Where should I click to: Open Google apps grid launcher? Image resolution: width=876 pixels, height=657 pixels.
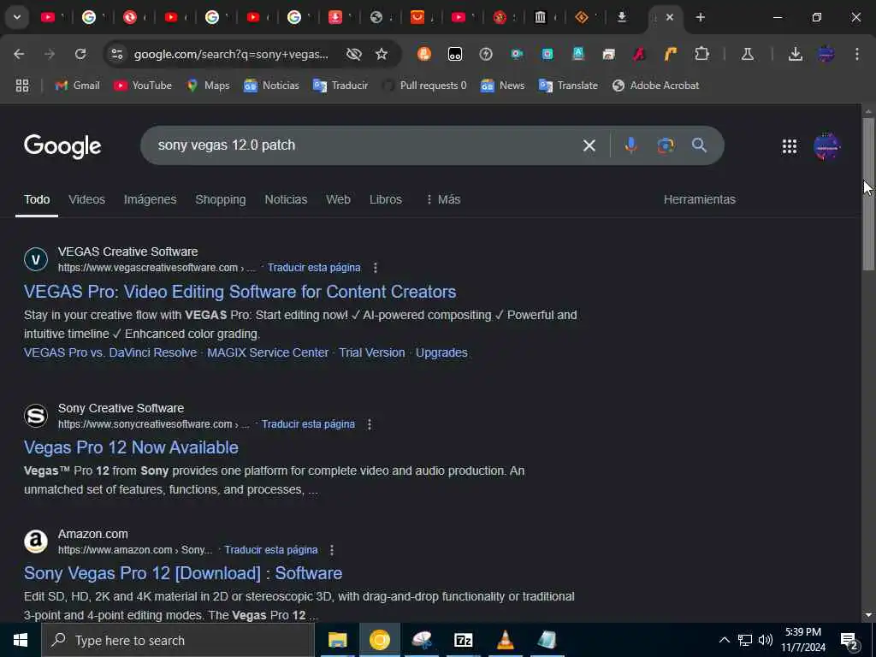(790, 146)
